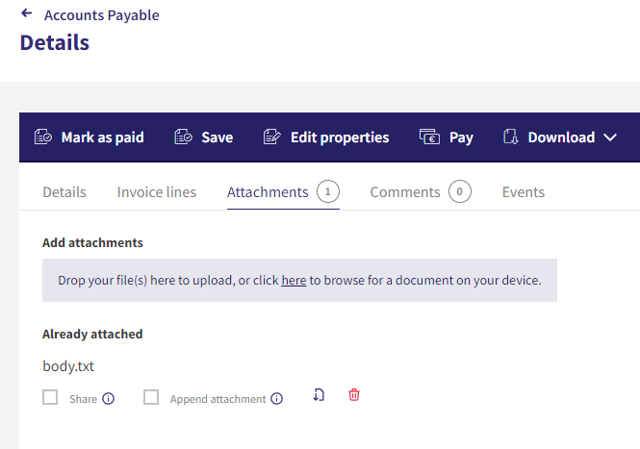Screen dimensions: 640x449
Task: Click the info icon beside Append attachment
Action: pos(277,398)
